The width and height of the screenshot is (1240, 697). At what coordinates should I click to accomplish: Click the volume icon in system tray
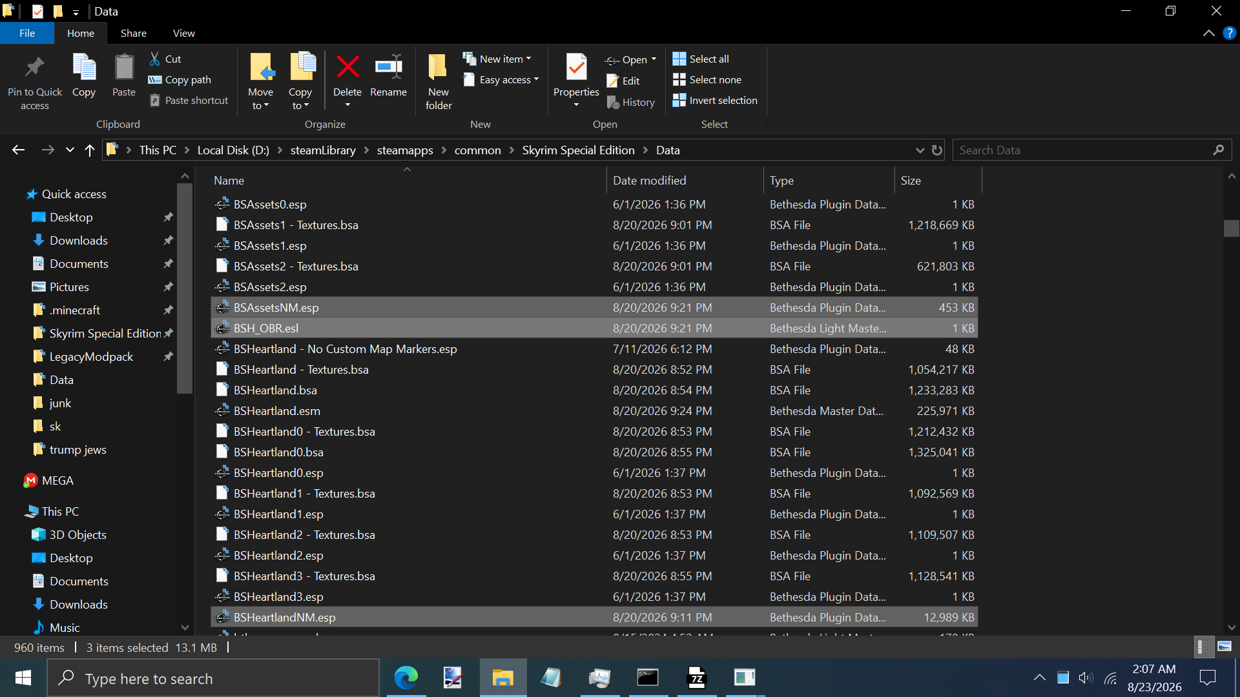[x=1086, y=678]
